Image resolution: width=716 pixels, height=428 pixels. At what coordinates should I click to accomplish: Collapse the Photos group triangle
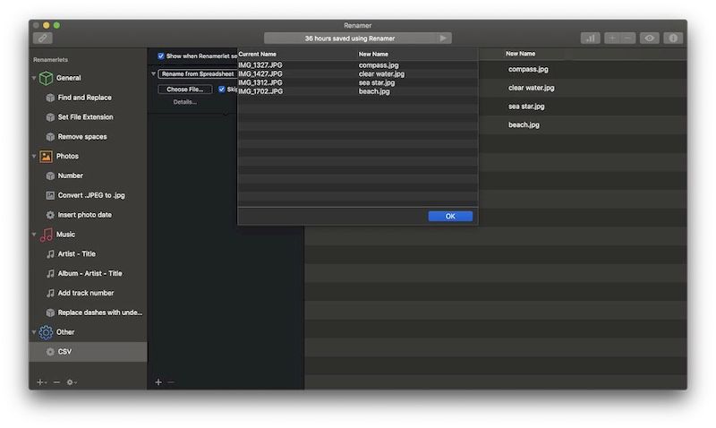tap(34, 156)
